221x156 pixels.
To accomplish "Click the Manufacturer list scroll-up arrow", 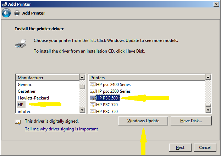I will pos(82,77).
